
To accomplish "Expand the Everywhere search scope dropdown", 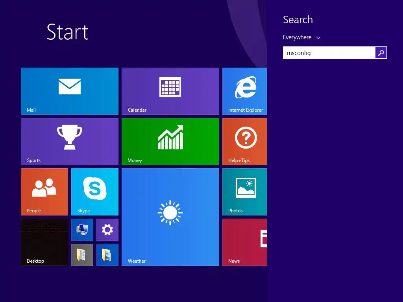I will click(x=302, y=37).
